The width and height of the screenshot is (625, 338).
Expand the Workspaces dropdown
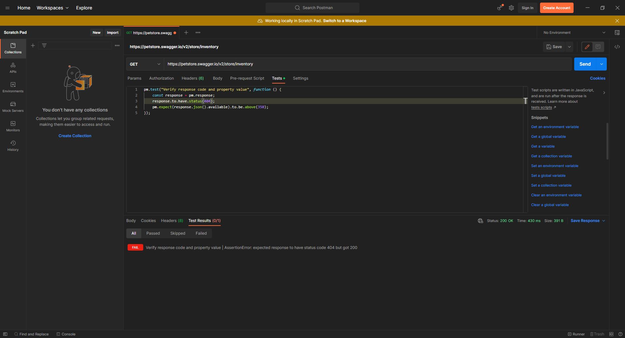coord(52,8)
